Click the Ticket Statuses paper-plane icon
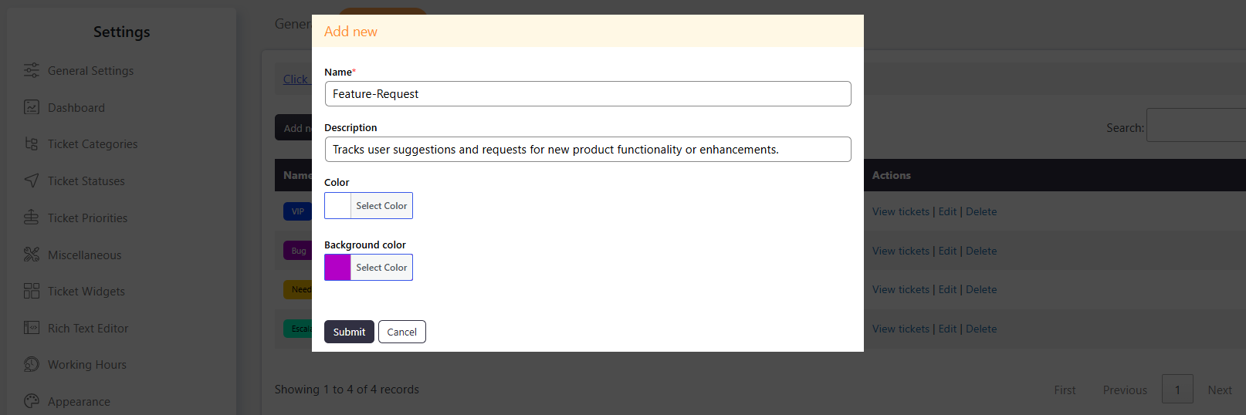This screenshot has width=1246, height=415. (x=31, y=181)
